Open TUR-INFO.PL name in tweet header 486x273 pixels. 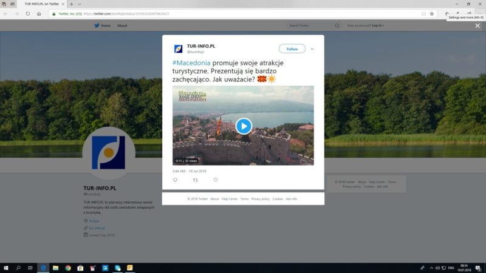tap(201, 46)
